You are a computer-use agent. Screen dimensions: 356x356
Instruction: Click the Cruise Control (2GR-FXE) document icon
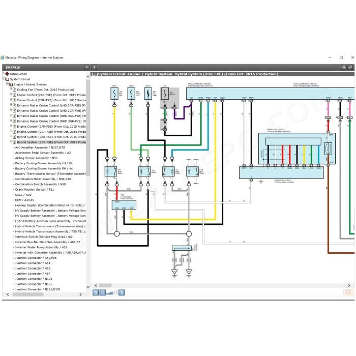click(14, 100)
